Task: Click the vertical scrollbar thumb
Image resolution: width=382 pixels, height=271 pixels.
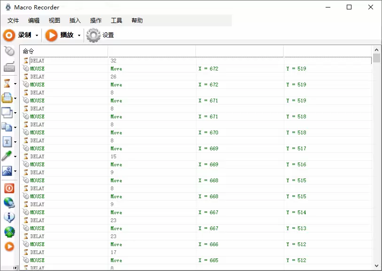Action: click(x=376, y=58)
